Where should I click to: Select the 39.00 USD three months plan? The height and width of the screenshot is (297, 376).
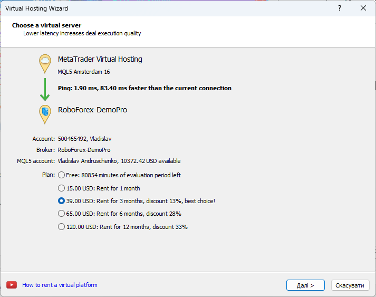coord(62,201)
